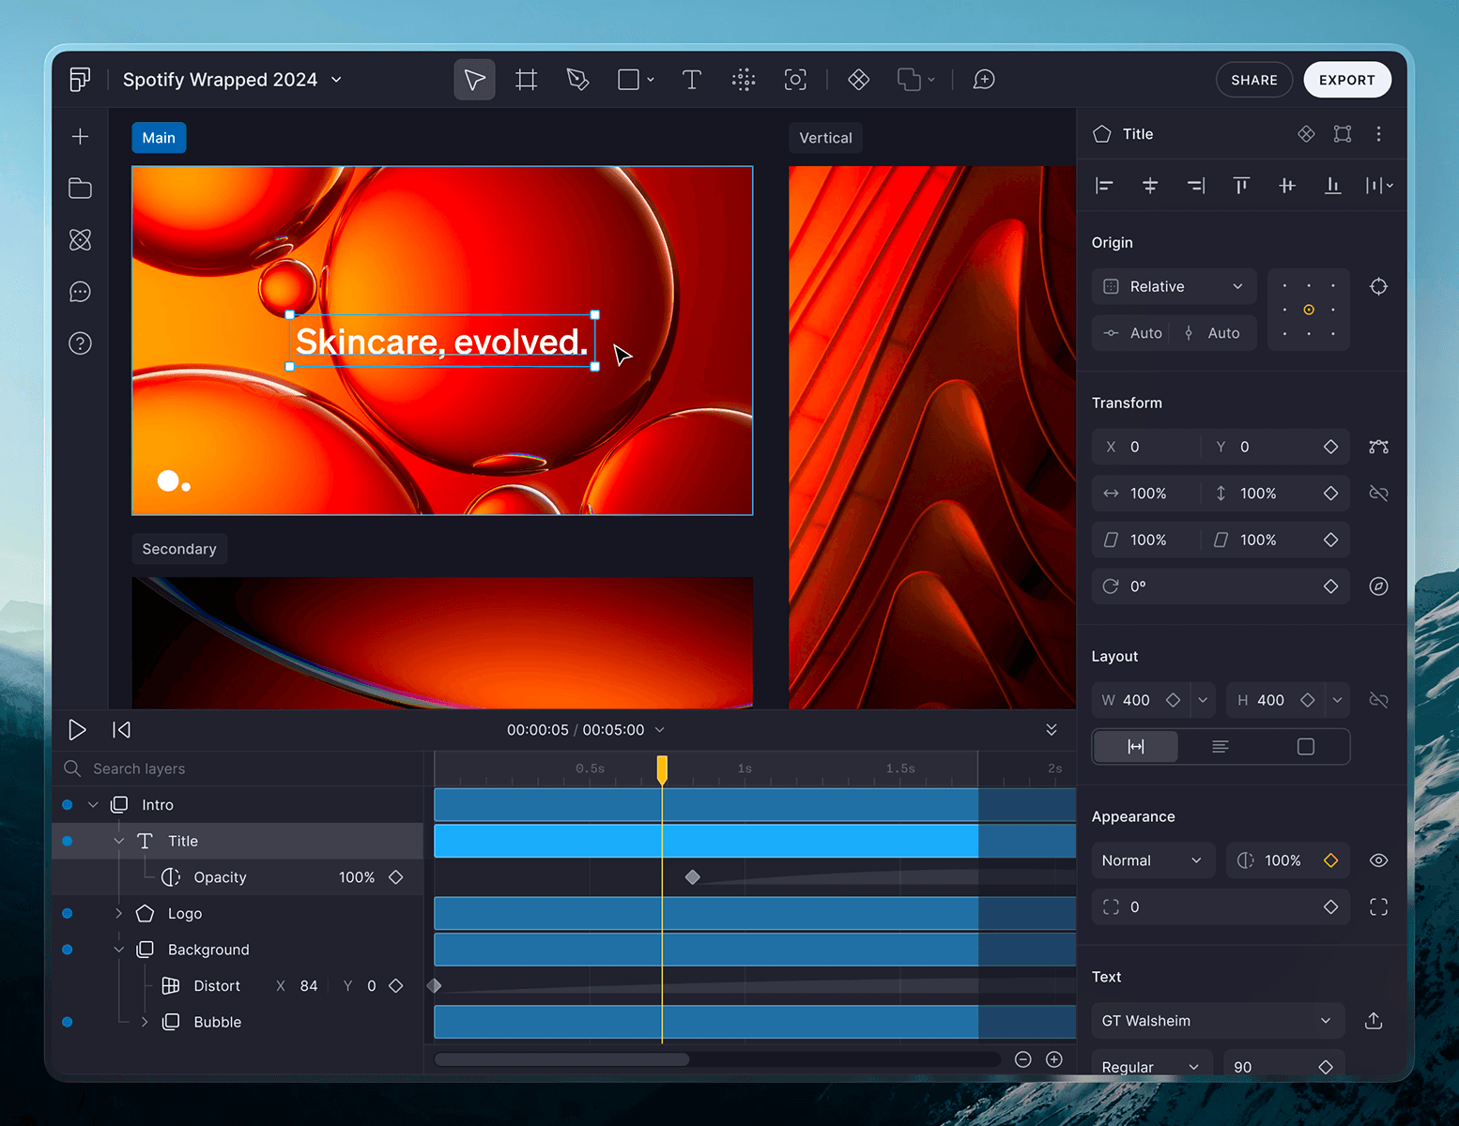Toggle the scale link constraint icon
The width and height of the screenshot is (1459, 1126).
pos(1378,494)
